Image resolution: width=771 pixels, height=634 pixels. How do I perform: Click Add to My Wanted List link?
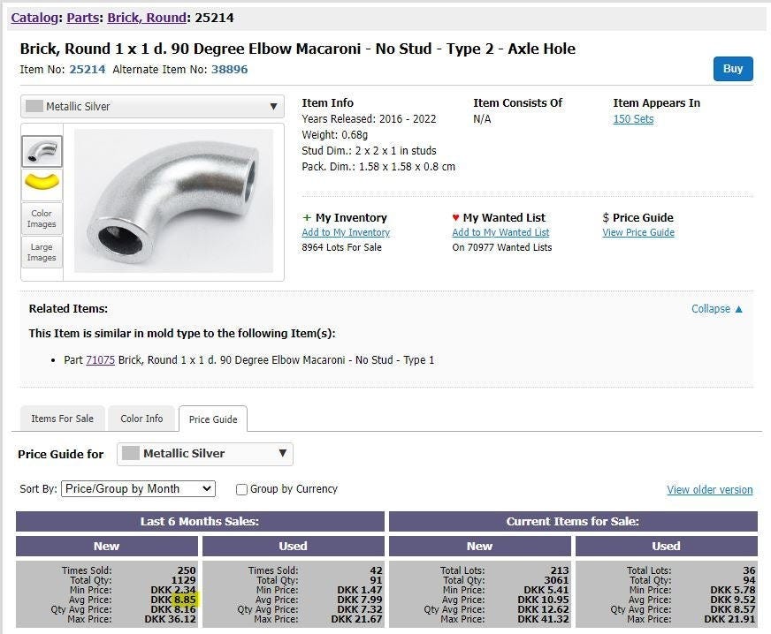click(500, 233)
